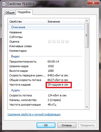
Task: Close the Свойства: FILE0003 dialog
Action: [x=93, y=3]
